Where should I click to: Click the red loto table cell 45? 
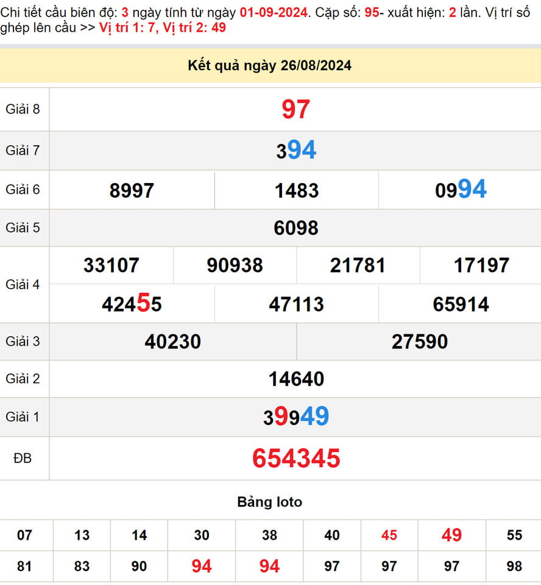pos(389,536)
